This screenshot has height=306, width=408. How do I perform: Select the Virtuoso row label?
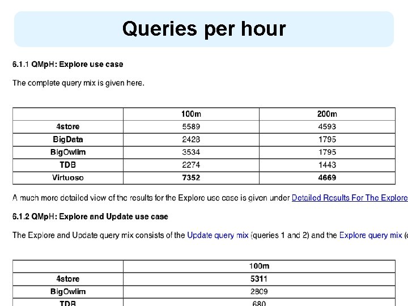tap(68, 178)
